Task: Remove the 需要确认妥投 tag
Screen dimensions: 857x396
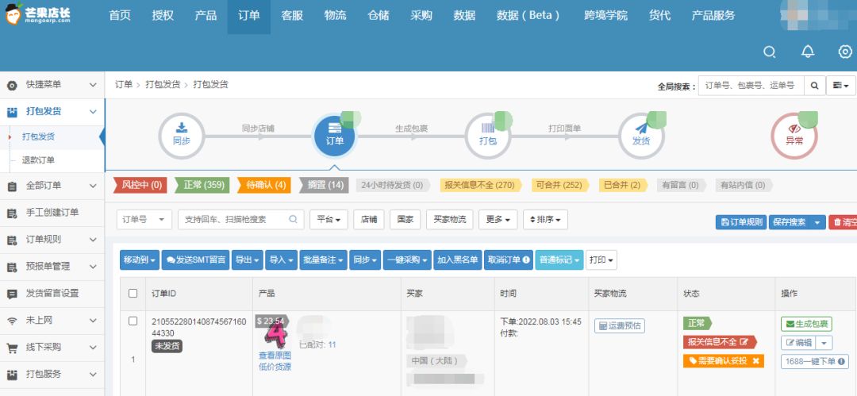Action: [x=756, y=361]
